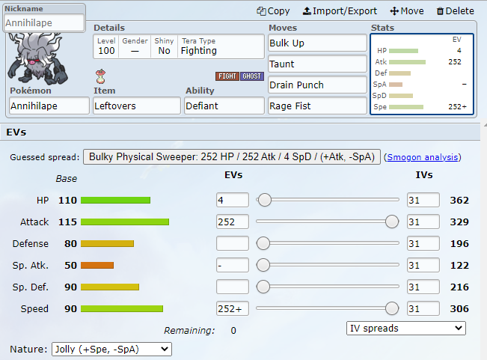Click the Defense IV input field
The height and width of the screenshot is (360, 487).
click(423, 243)
